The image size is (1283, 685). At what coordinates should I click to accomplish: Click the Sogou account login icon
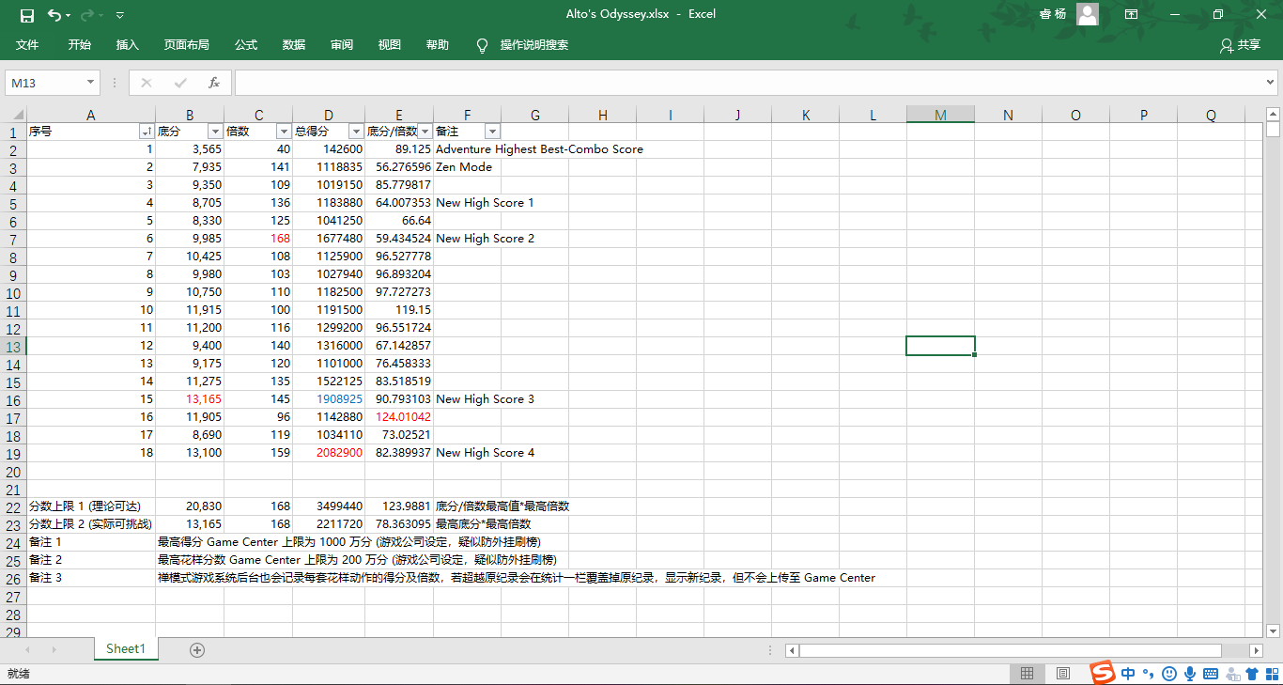coord(1231,673)
